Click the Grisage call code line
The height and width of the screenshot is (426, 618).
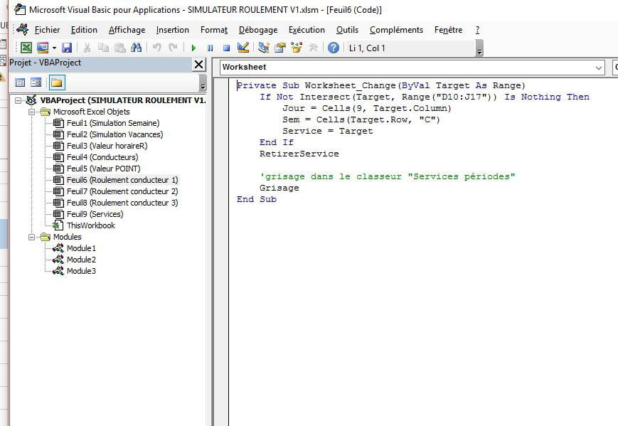(x=279, y=188)
